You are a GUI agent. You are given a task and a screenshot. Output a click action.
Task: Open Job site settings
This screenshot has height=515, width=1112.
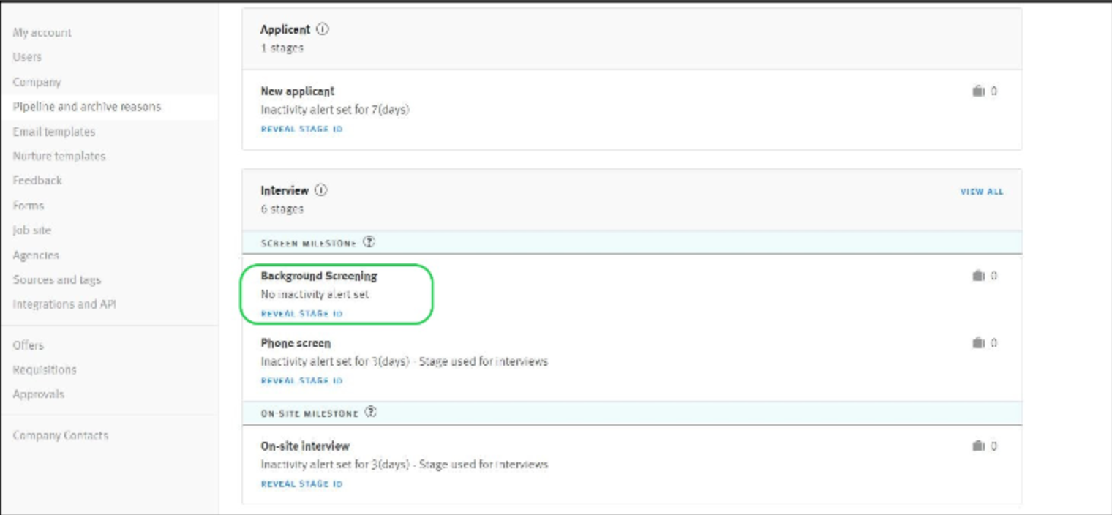pyautogui.click(x=32, y=230)
